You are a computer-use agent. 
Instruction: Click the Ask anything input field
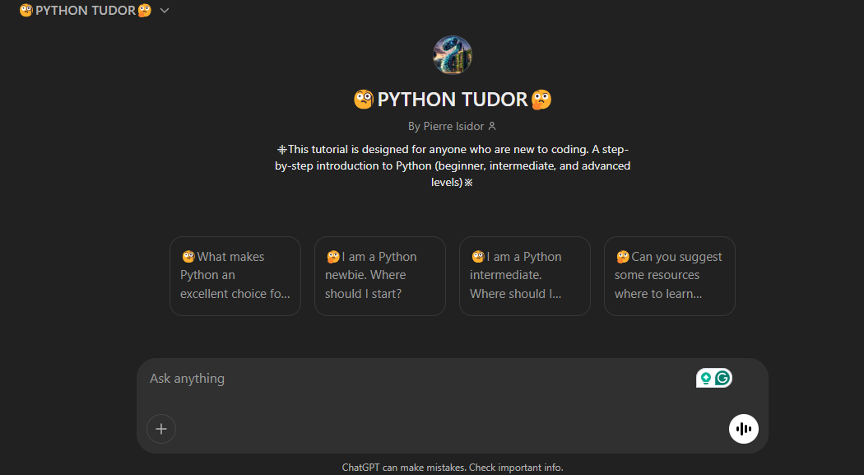click(411, 378)
